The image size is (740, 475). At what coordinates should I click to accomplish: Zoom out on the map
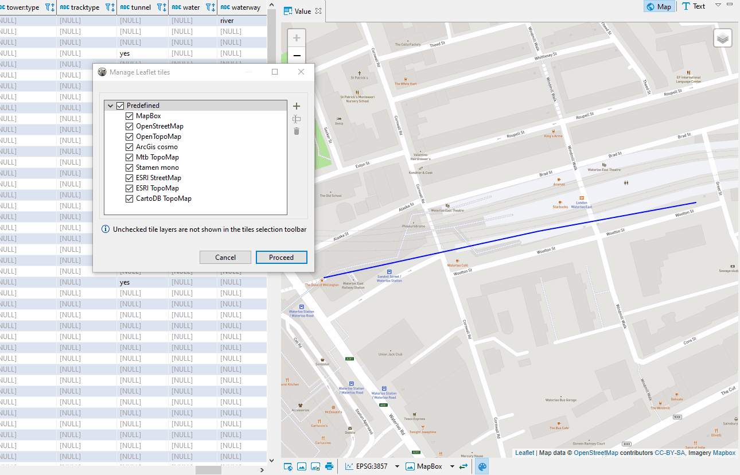point(297,56)
